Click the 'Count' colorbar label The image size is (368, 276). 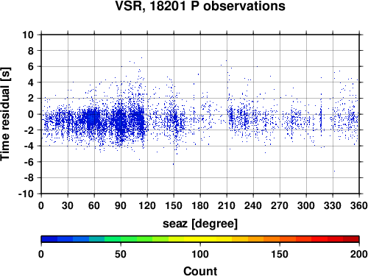point(200,271)
